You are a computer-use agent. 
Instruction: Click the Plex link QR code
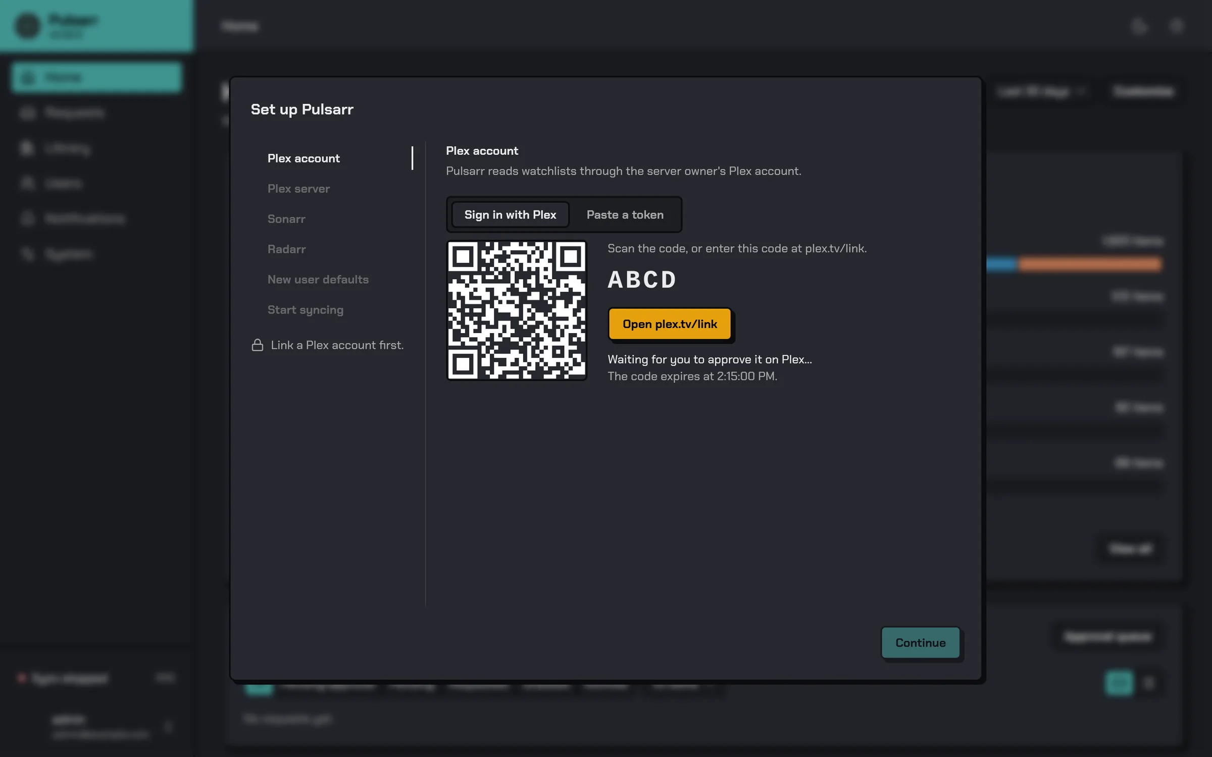[517, 310]
